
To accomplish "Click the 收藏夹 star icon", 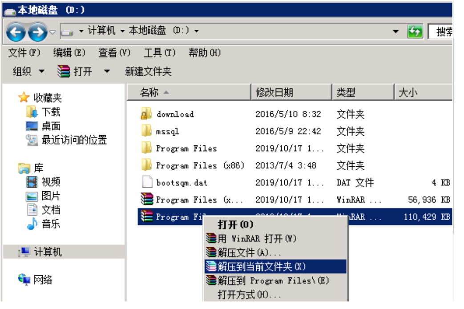I will point(24,97).
